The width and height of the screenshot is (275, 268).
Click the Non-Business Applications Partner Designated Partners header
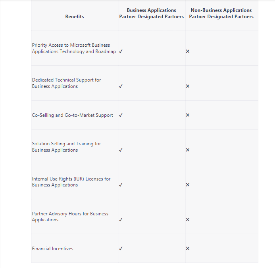click(x=221, y=13)
